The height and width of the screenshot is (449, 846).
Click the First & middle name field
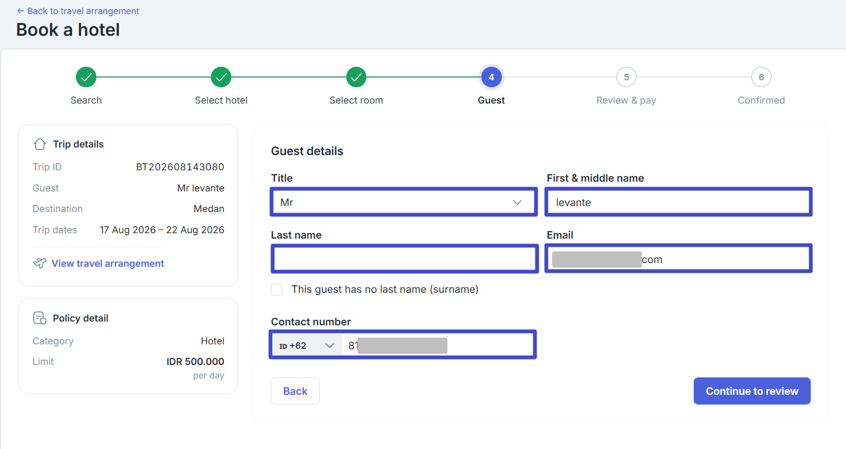[679, 202]
